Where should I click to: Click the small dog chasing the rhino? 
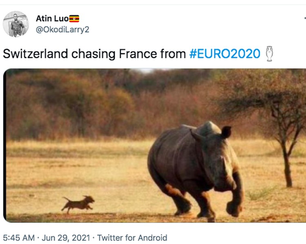click(78, 204)
